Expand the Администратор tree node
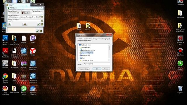This screenshot has width=187, height=105. click(79, 53)
